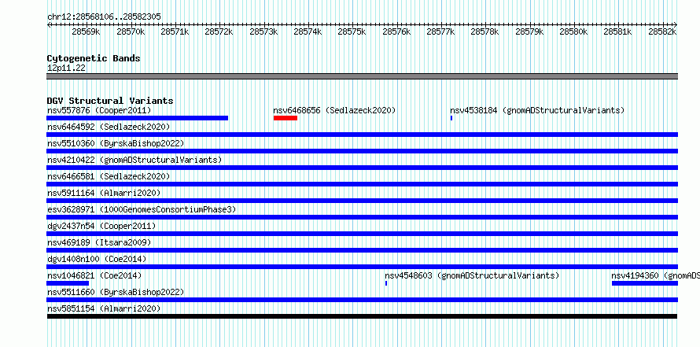This screenshot has width=700, height=347.
Task: Click the blue bar under nsv5510360
Action: (362, 151)
